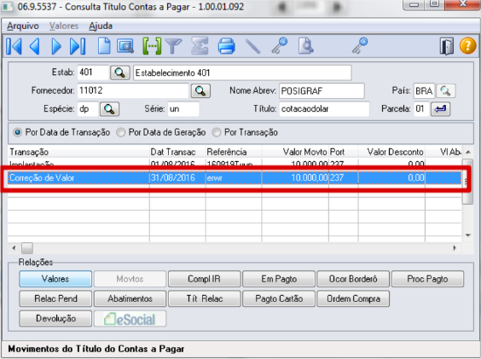This screenshot has width=481, height=359.
Task: Click the Referência column header
Action: pyautogui.click(x=234, y=152)
